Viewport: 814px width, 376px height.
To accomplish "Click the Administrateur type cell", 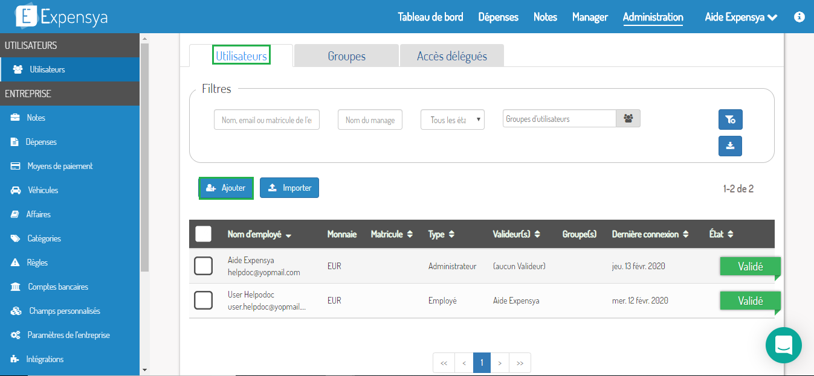I will coord(453,266).
